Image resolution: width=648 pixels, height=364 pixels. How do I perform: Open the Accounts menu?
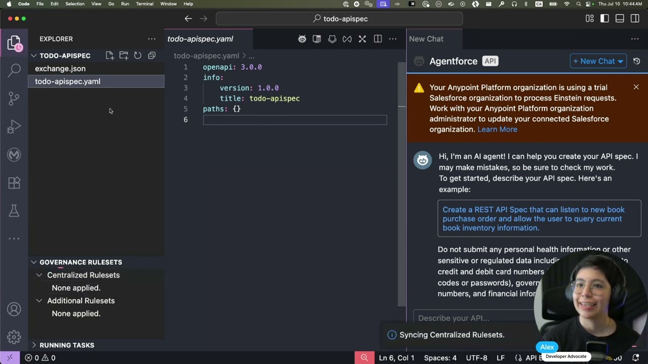pyautogui.click(x=14, y=309)
